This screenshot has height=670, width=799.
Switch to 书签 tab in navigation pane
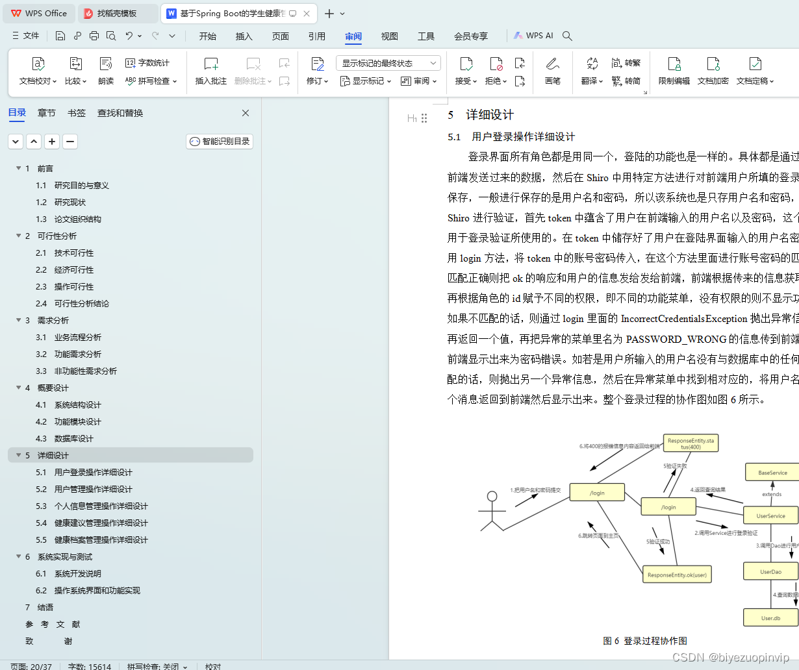77,113
